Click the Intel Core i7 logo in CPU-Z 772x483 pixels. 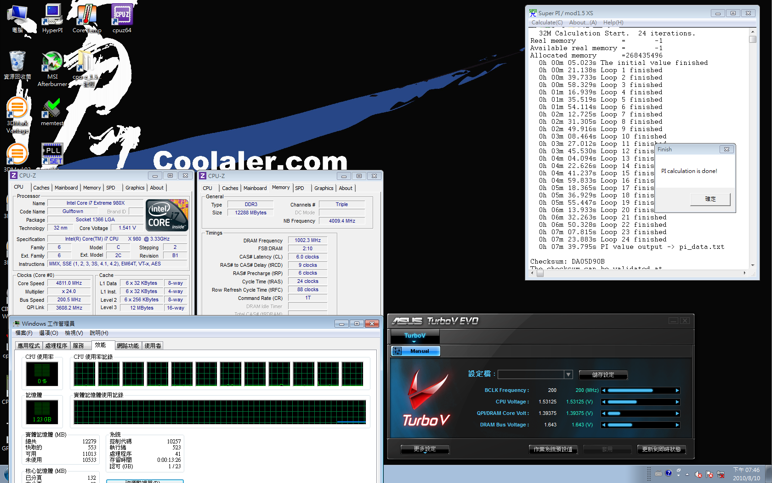167,215
